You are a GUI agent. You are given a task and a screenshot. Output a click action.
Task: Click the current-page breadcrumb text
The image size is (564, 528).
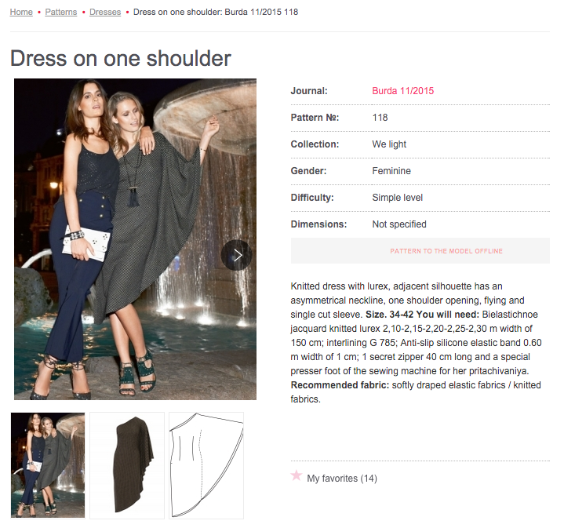click(x=216, y=12)
